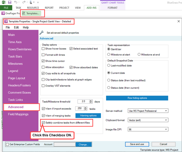Switch to the VIEW ribbon tab
The image size is (182, 152).
pyautogui.click(x=78, y=8)
